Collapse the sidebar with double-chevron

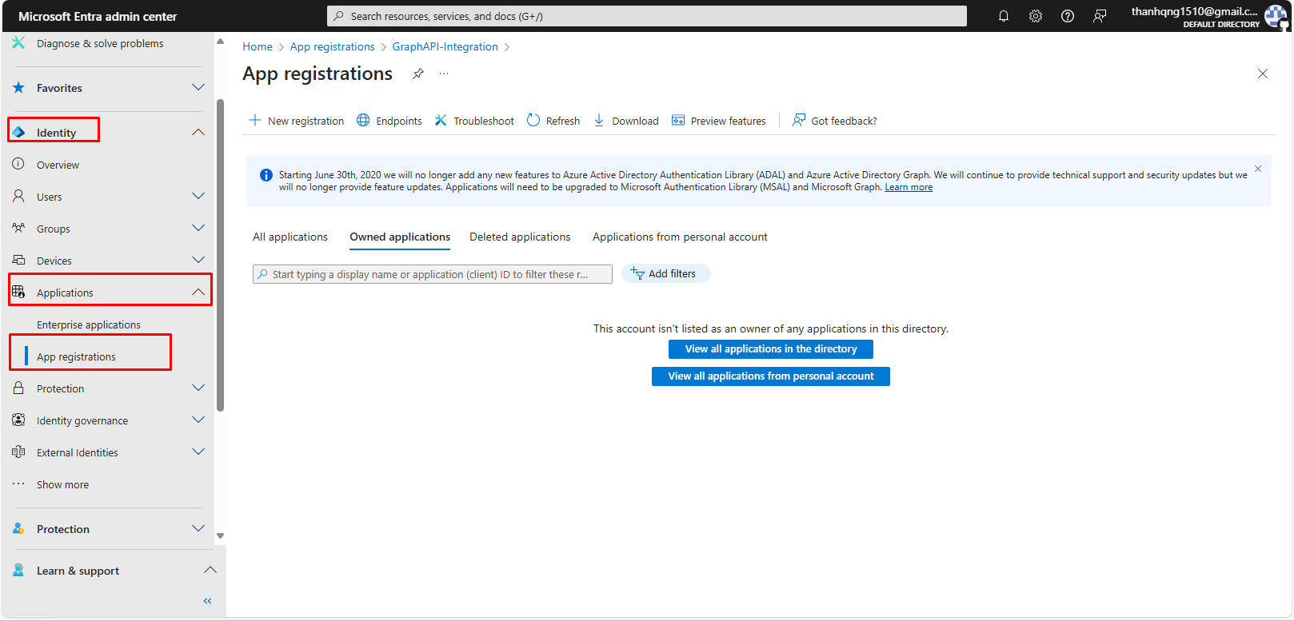[x=207, y=601]
